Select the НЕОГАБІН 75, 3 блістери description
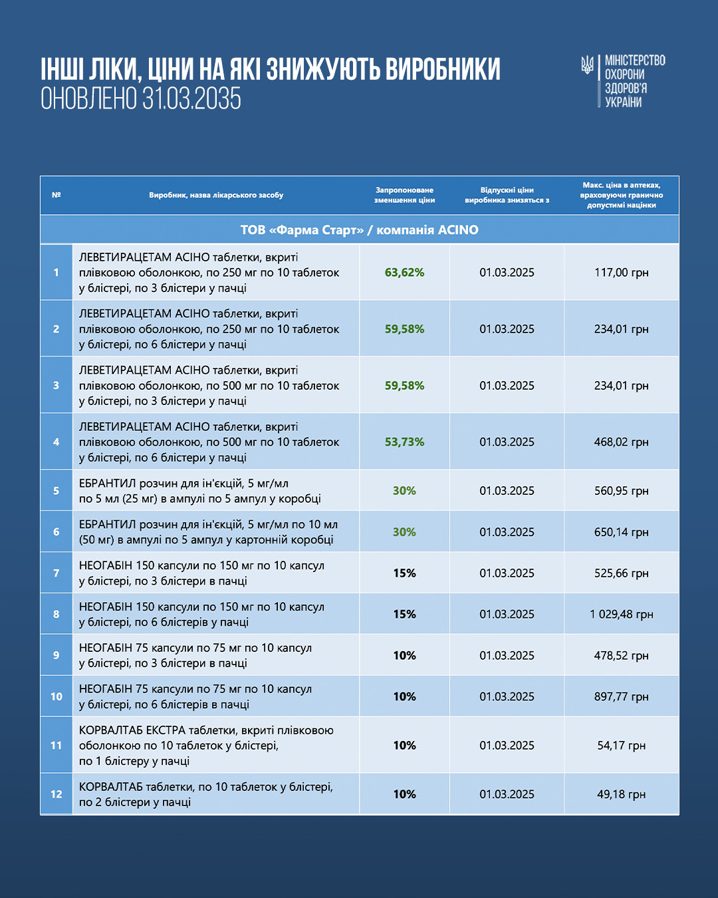The height and width of the screenshot is (898, 718). point(195,656)
